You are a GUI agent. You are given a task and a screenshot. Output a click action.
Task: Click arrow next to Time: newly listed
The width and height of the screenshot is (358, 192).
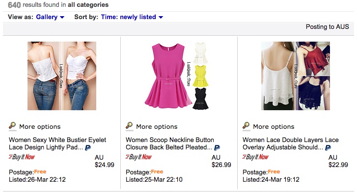[161, 17]
